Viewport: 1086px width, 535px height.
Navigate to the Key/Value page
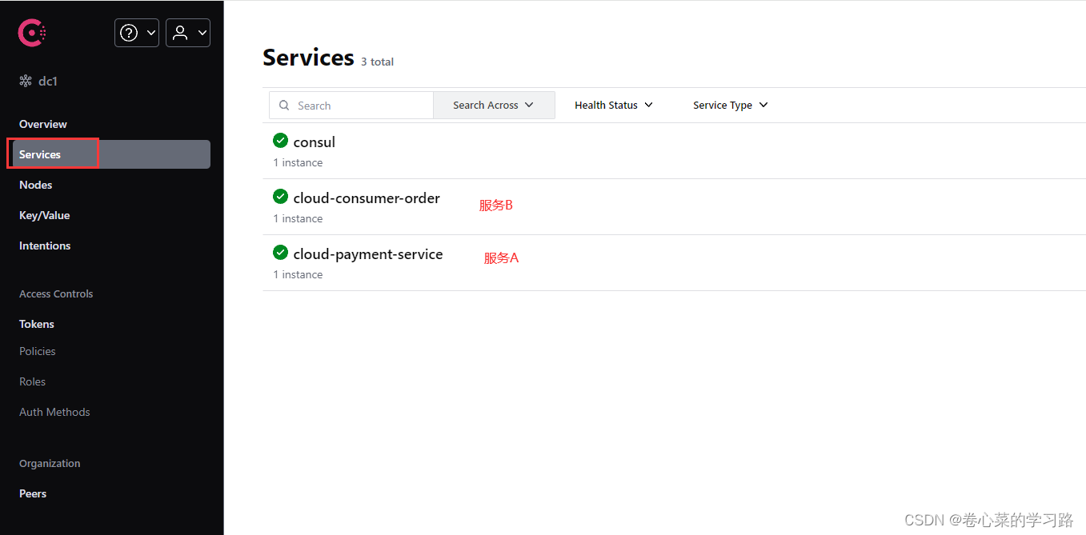(x=46, y=215)
